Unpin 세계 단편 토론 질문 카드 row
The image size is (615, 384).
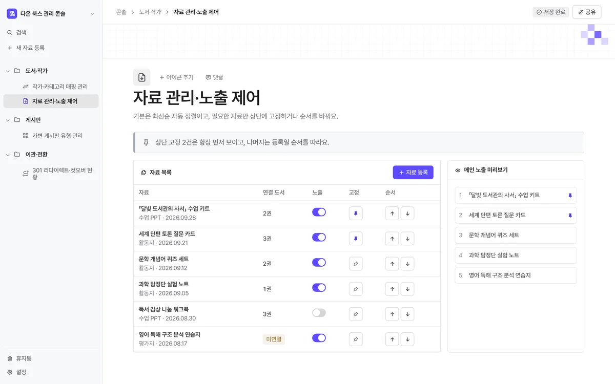pyautogui.click(x=356, y=239)
